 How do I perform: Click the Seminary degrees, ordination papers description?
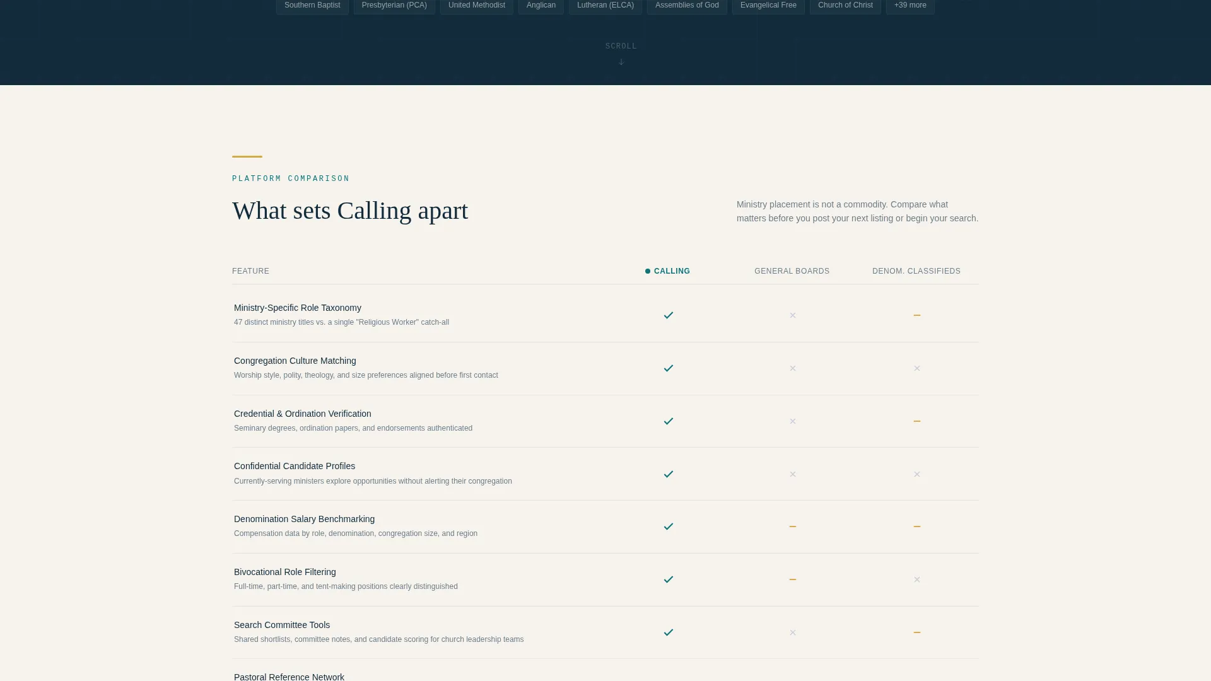point(353,428)
